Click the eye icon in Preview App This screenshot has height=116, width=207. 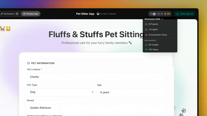point(24,14)
